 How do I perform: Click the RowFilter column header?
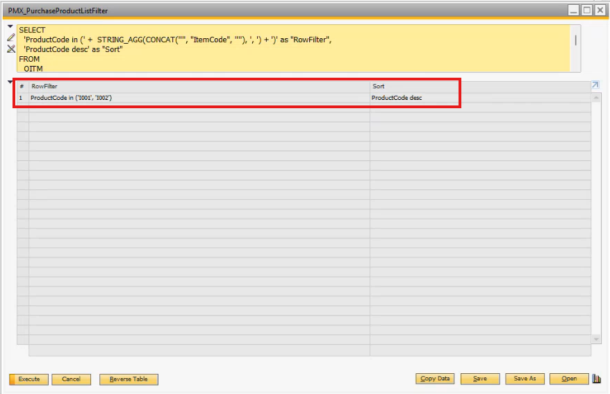click(198, 87)
